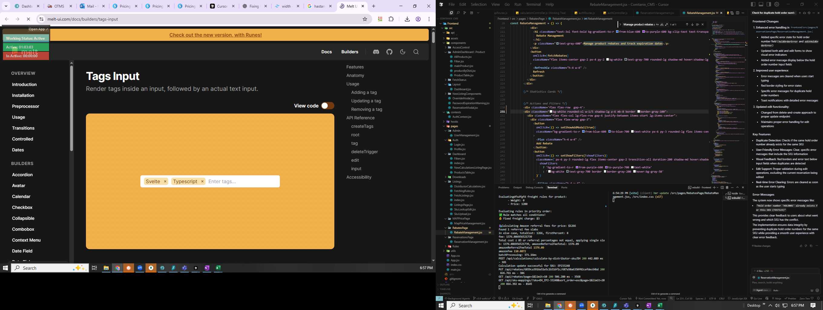Open Builders nav link on Melt UI
This screenshot has height=310, width=823.
[x=349, y=52]
